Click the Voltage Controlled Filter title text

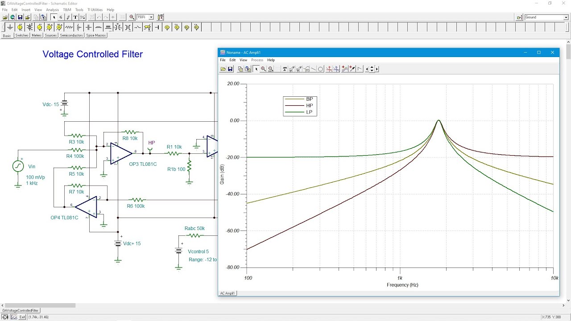click(x=93, y=54)
